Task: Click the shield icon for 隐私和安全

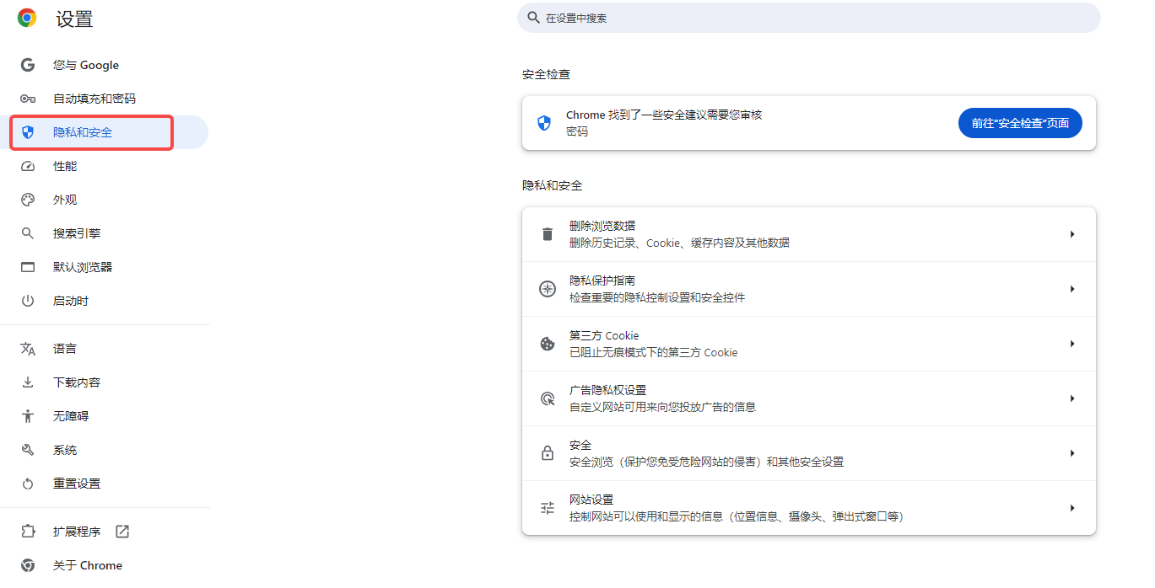Action: (28, 132)
